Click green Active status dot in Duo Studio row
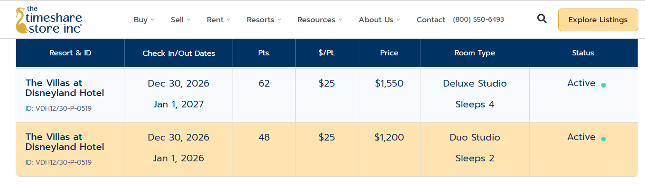This screenshot has width=645, height=185. click(x=603, y=139)
